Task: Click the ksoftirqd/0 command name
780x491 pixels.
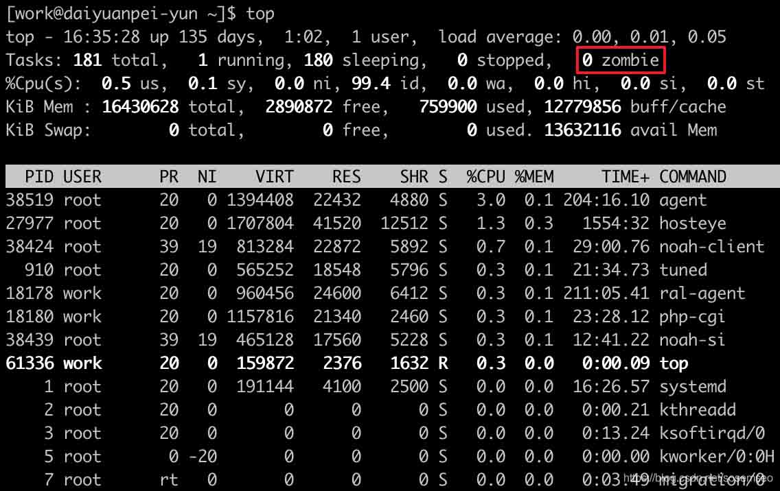Action: click(x=712, y=433)
